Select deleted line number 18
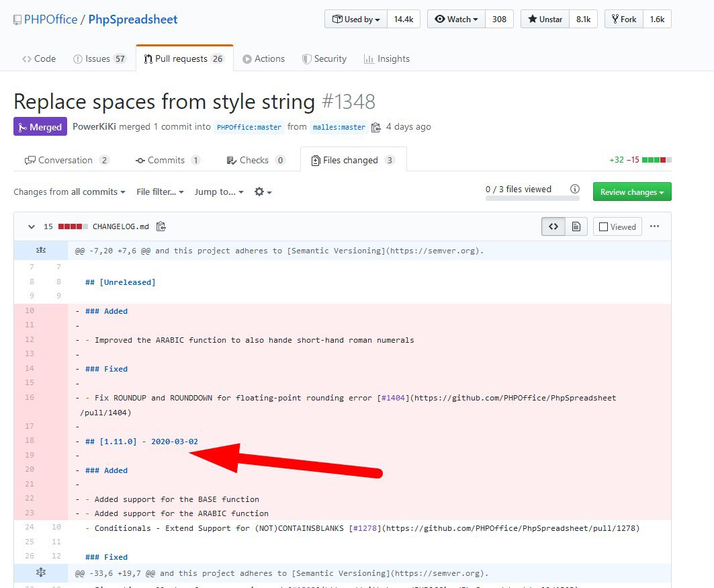The height and width of the screenshot is (588, 714). click(30, 440)
